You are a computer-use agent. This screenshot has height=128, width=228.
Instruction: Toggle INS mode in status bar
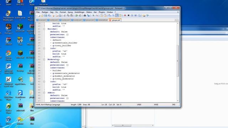point(174,105)
